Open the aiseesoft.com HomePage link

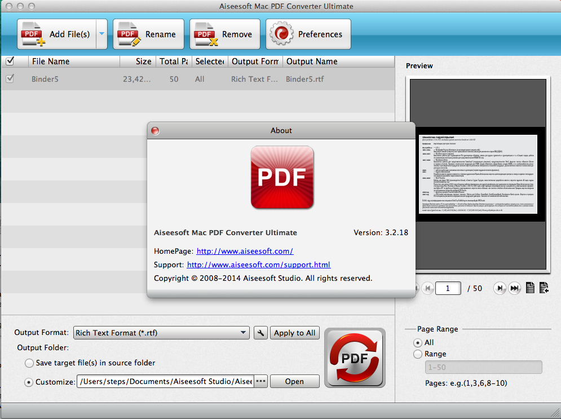[x=245, y=251]
